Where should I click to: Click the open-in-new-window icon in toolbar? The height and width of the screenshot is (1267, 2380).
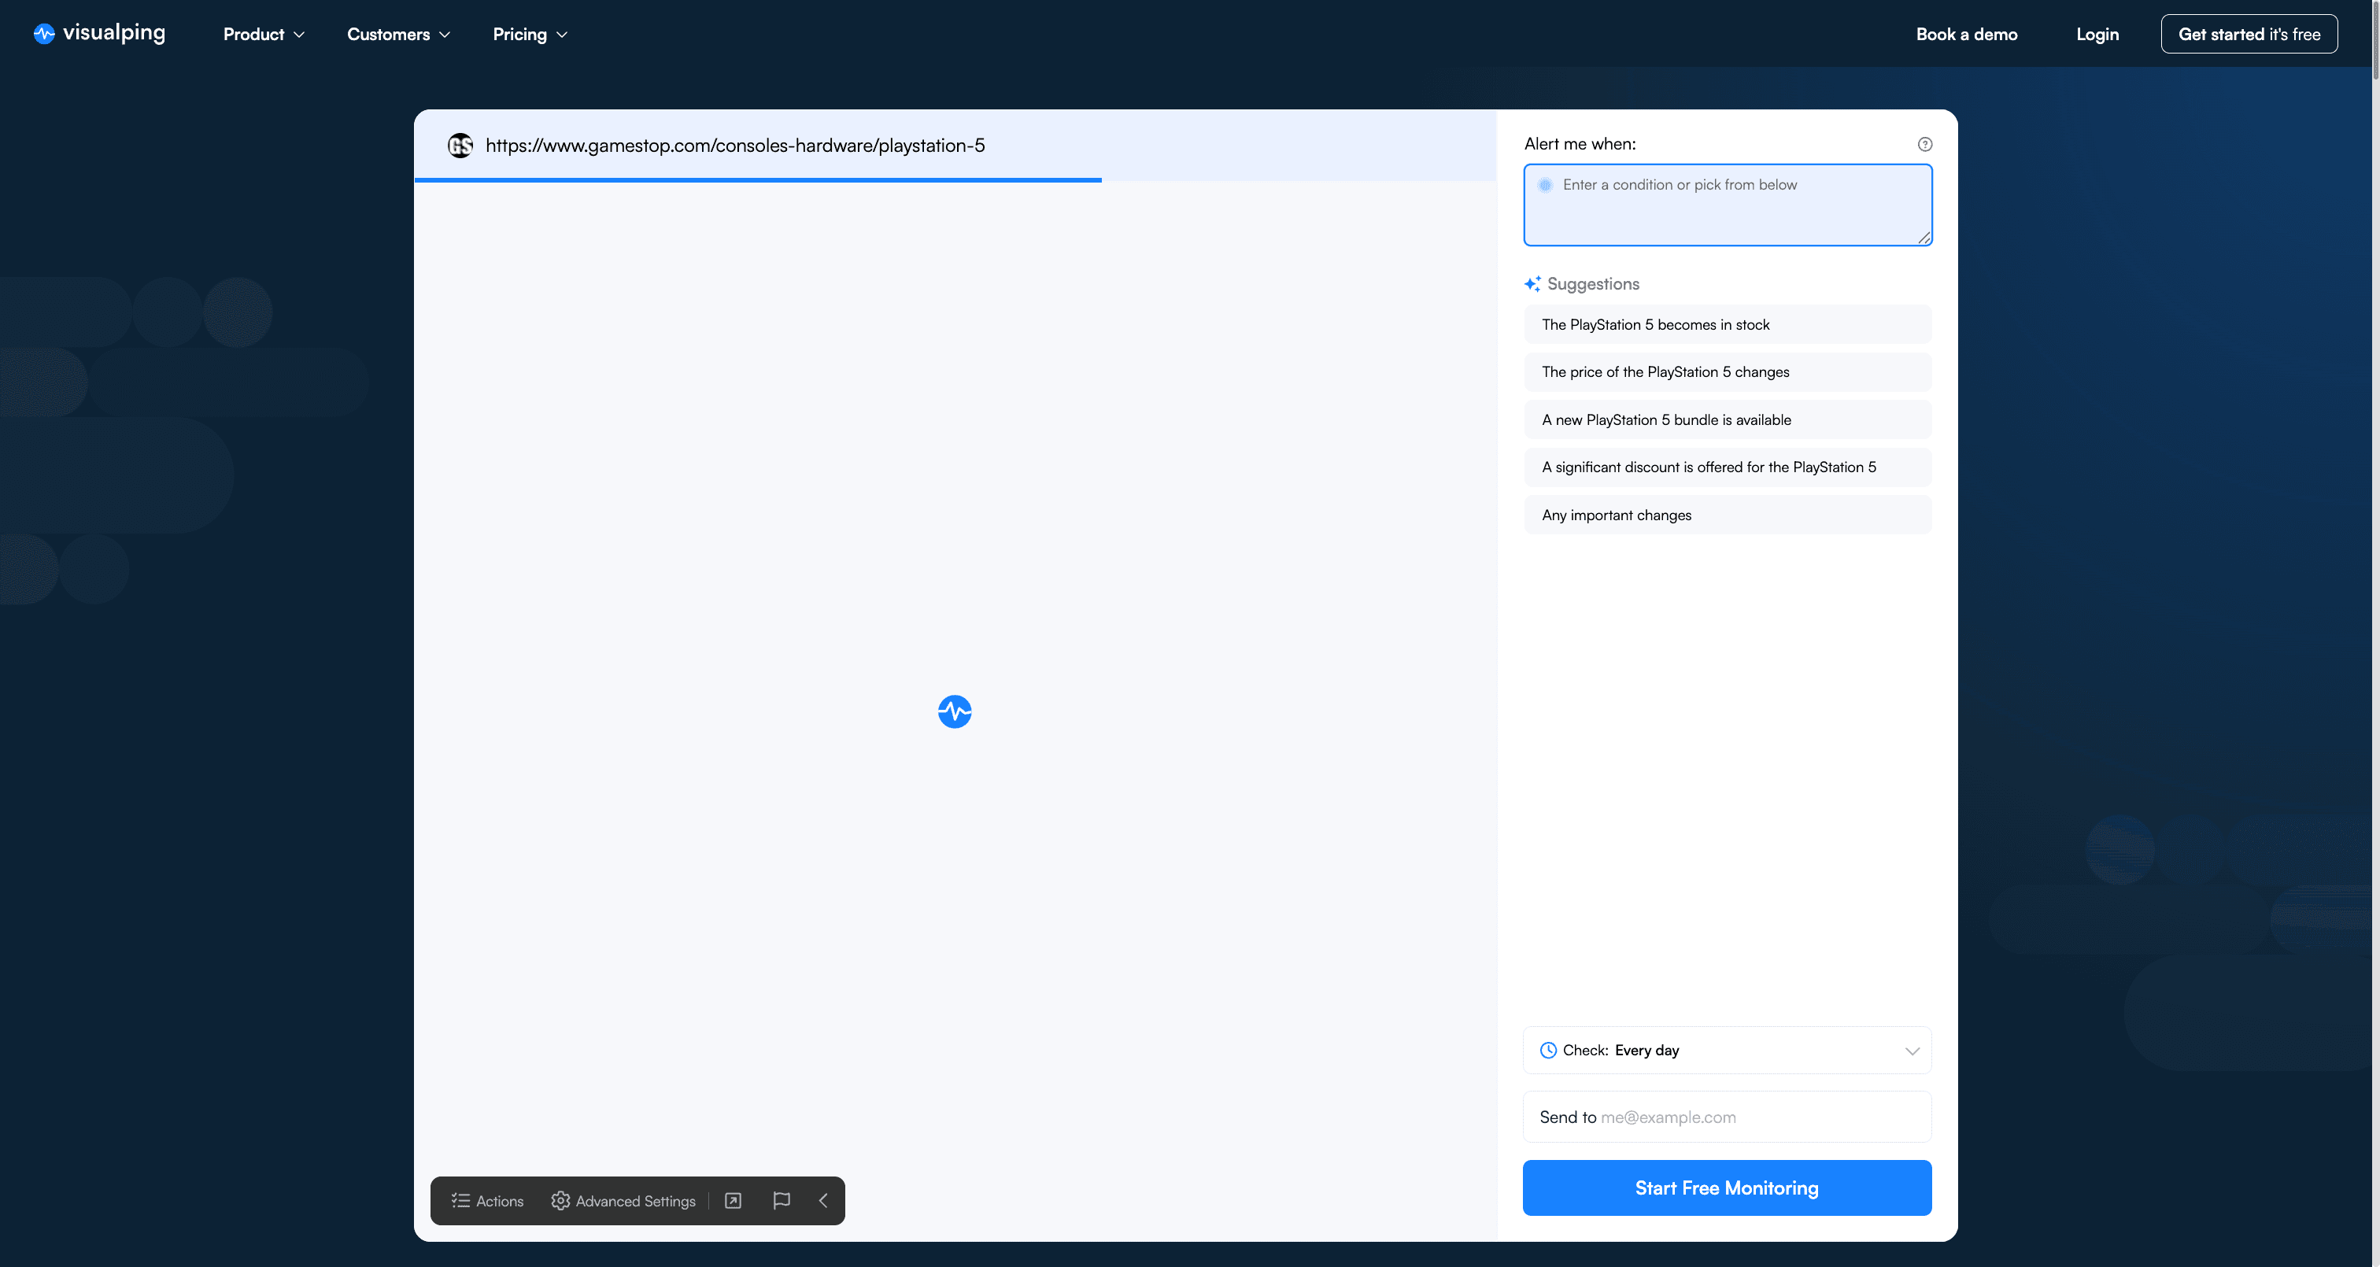point(732,1200)
